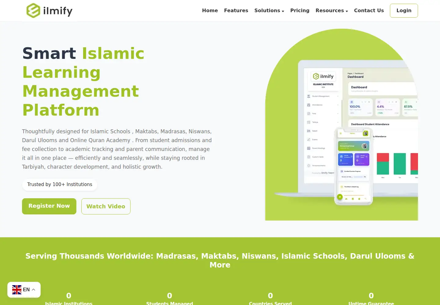440x305 pixels.
Task: Click the Register Now button
Action: [49, 206]
